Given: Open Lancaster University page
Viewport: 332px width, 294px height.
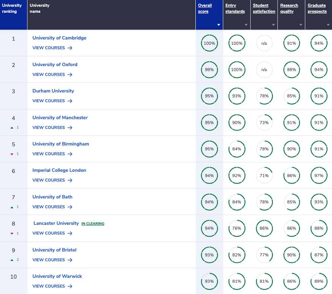Looking at the screenshot, I should [56, 223].
